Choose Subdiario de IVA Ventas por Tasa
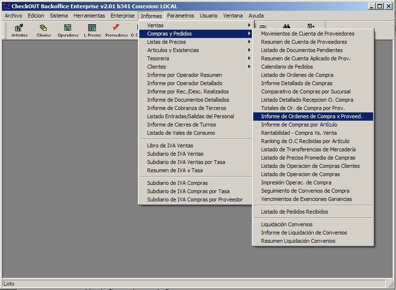Screen dimensions: 396x290 tap(195, 162)
